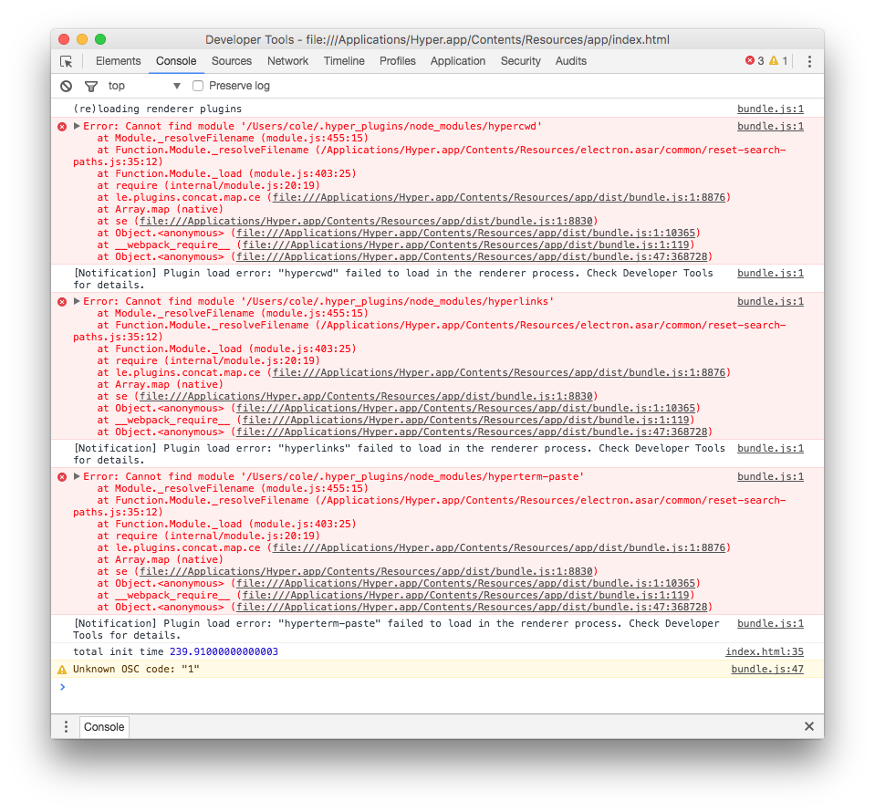Open the bundle.js:1 link for hypercwd error
The image size is (875, 812).
(769, 126)
